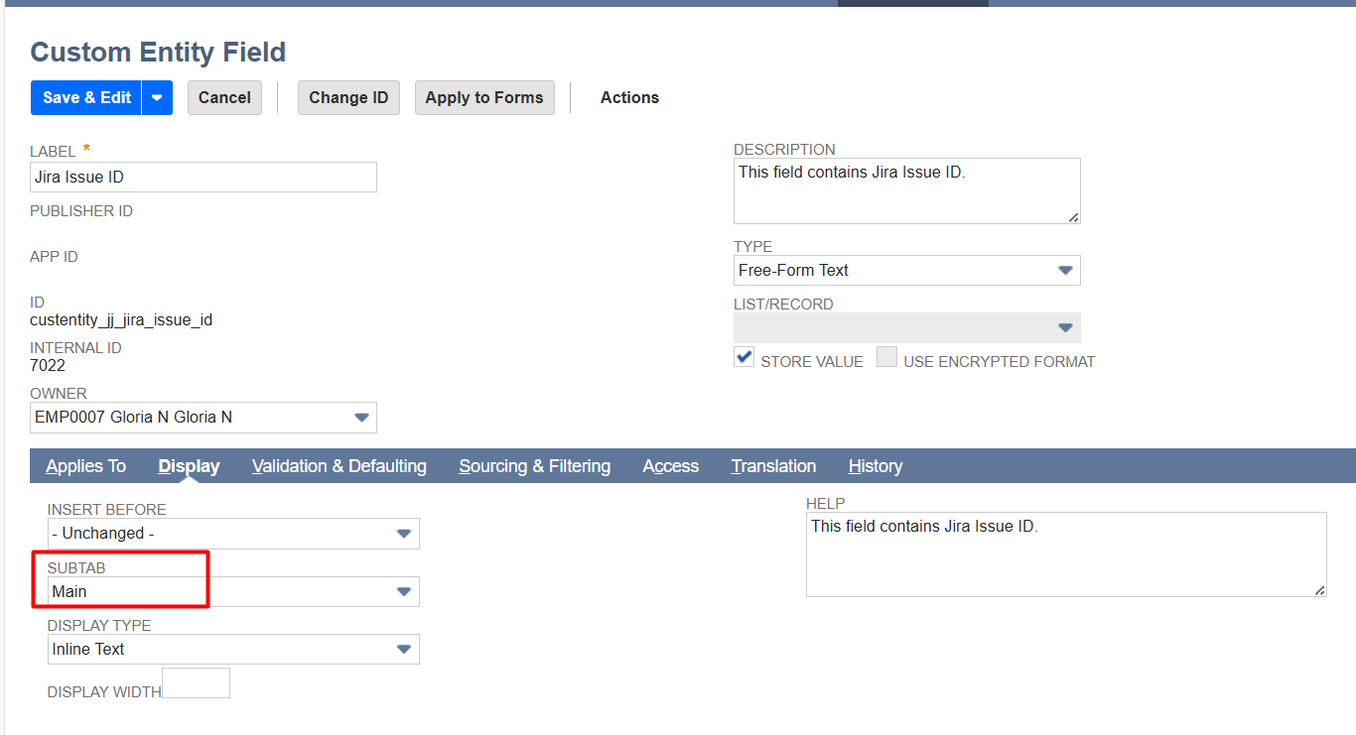This screenshot has height=735, width=1356.
Task: Click into the Label input field
Action: click(x=203, y=177)
